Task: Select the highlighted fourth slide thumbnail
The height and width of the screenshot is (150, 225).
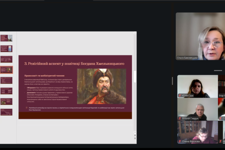Action: 6,70
